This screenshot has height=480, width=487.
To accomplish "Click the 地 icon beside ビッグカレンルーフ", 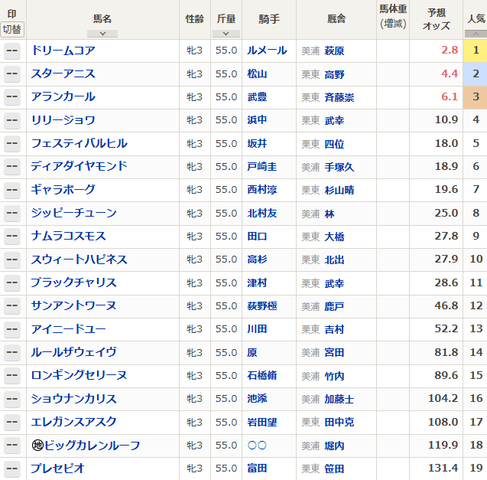I will point(37,446).
